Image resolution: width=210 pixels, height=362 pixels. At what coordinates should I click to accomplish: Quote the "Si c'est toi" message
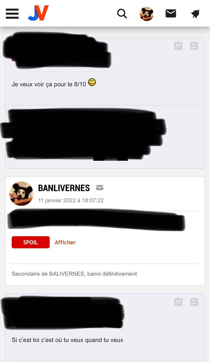(x=178, y=302)
